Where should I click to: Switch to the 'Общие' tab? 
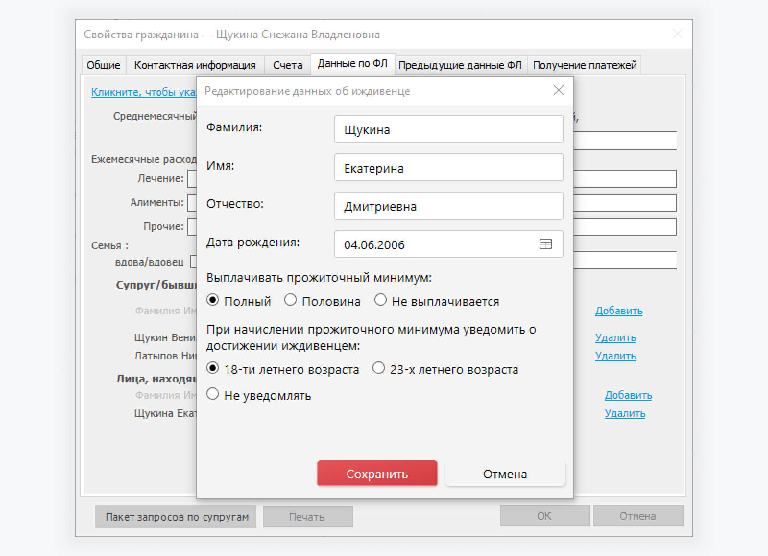104,65
